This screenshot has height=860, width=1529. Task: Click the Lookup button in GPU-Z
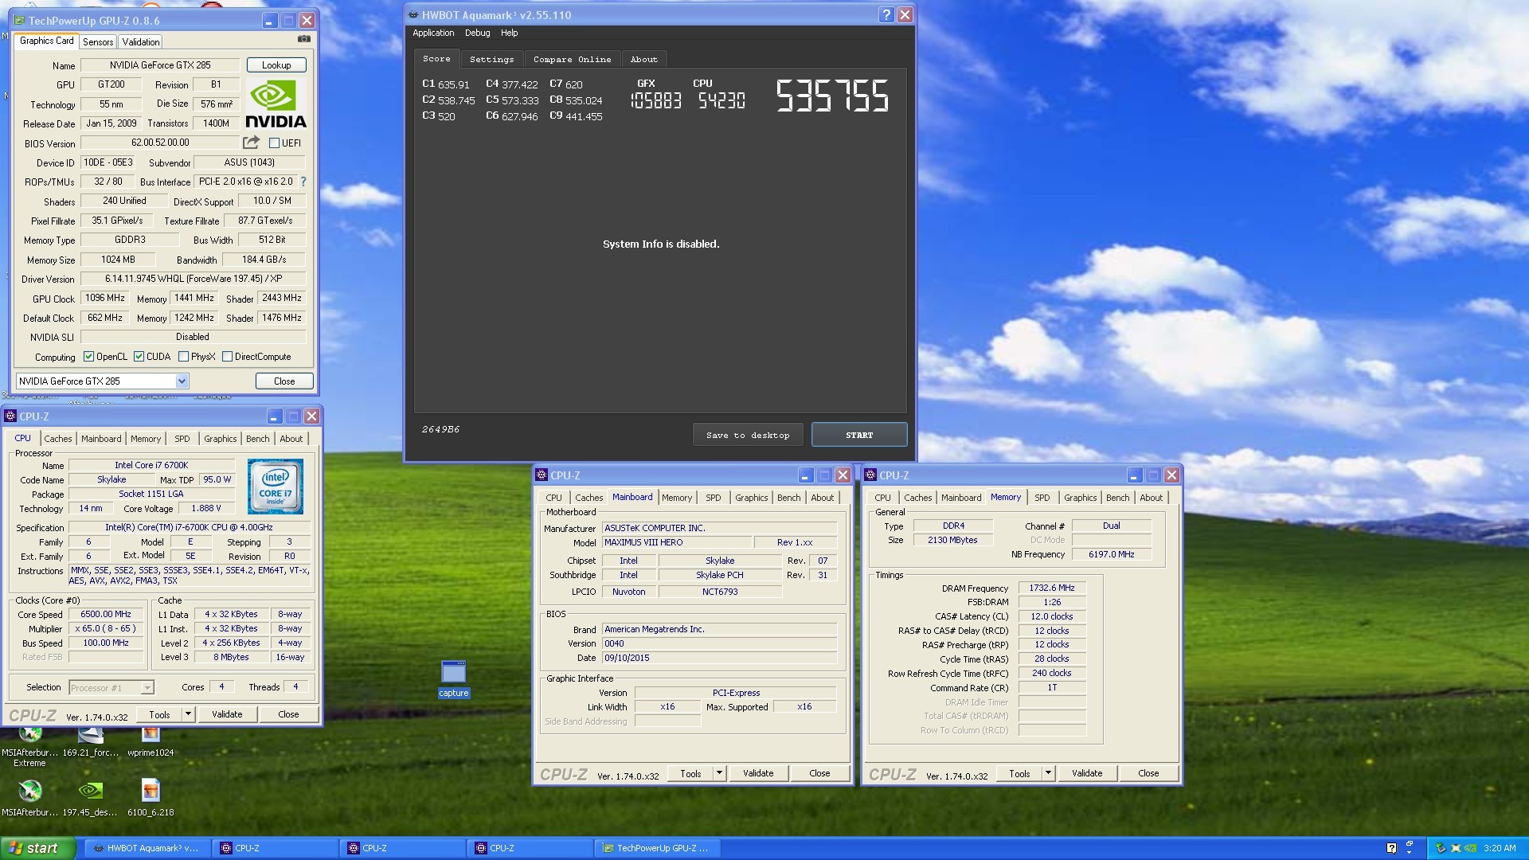click(276, 65)
